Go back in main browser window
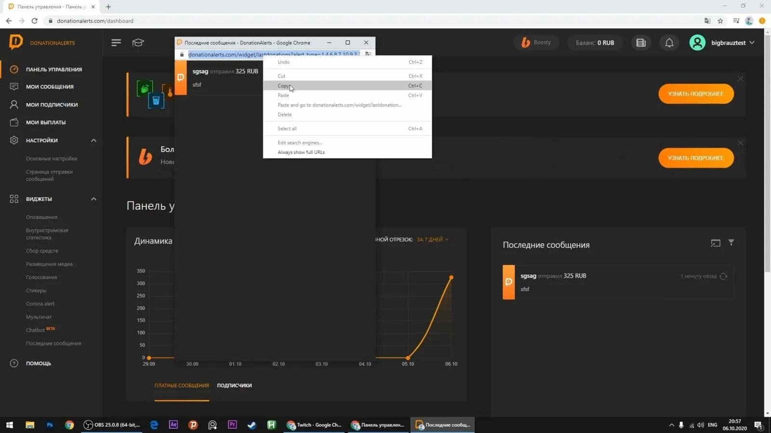This screenshot has width=771, height=433. tap(9, 21)
